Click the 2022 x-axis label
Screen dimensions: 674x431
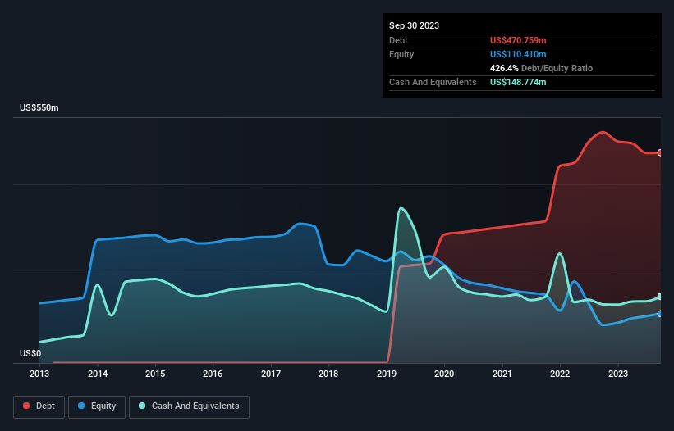[x=560, y=374]
